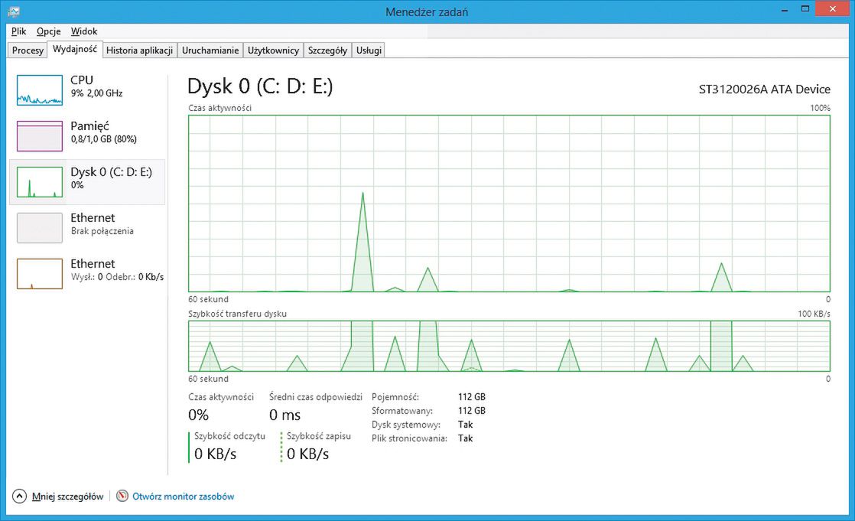Screen dimensions: 855x521
Task: Click the Szybkość odczytu 0 KB/s value
Action: [x=216, y=454]
